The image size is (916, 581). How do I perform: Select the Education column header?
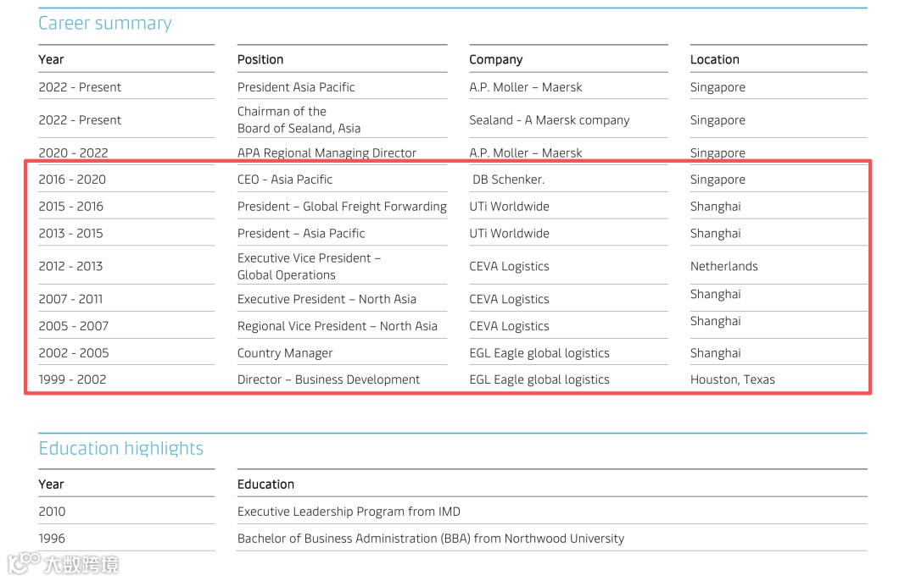[x=265, y=484]
